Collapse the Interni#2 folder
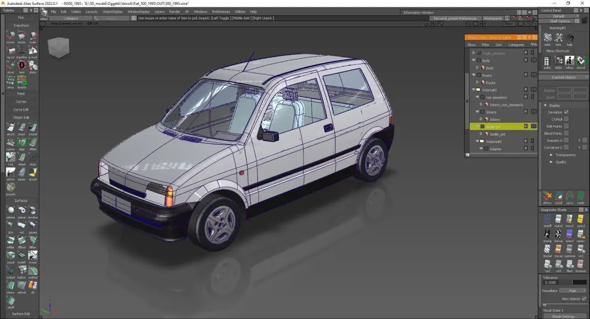The width and height of the screenshot is (590, 319). [473, 90]
